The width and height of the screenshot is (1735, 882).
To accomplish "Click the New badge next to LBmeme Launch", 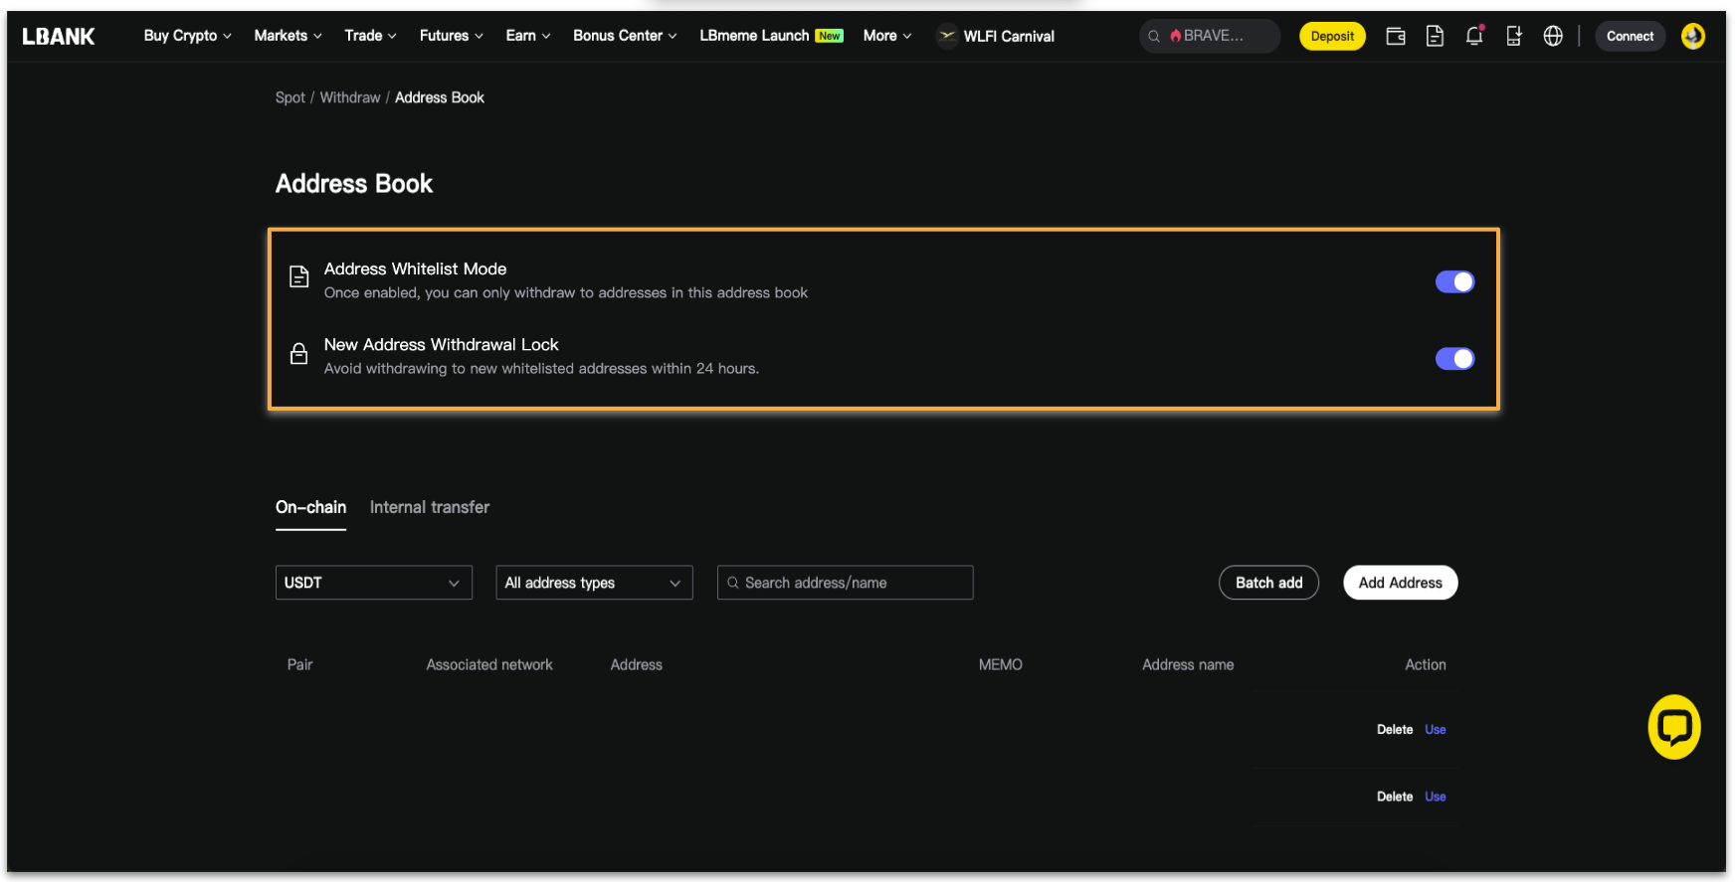I will tap(829, 36).
